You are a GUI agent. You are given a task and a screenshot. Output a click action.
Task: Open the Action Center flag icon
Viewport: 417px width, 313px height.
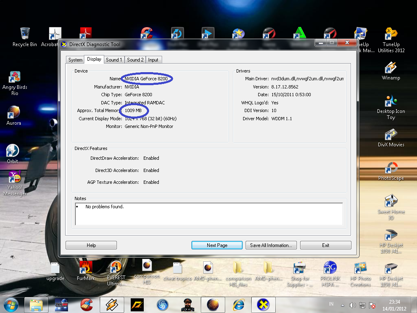pyautogui.click(x=372, y=305)
